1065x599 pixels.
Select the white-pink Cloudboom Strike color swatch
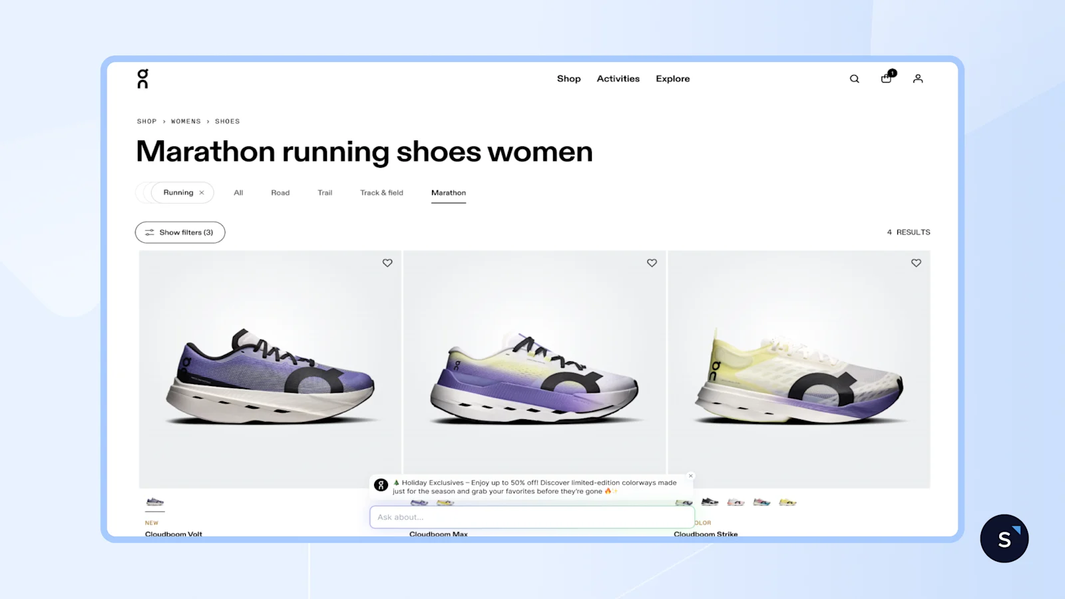click(x=736, y=502)
